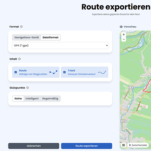Click the wavy line icon in Track card
Image resolution: width=151 pixels, height=151 pixels.
tap(102, 72)
